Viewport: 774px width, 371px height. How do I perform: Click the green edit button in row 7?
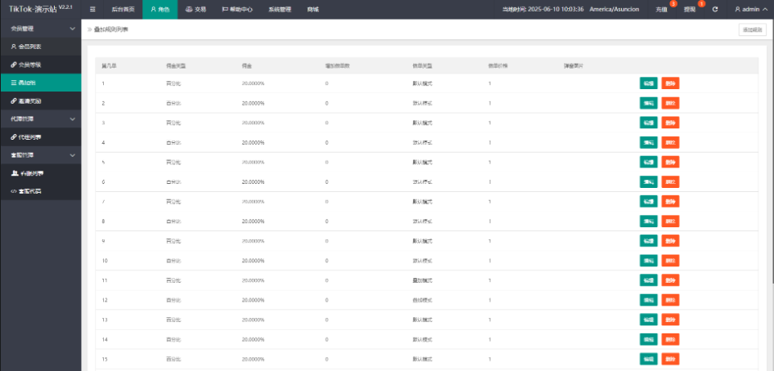coord(649,202)
